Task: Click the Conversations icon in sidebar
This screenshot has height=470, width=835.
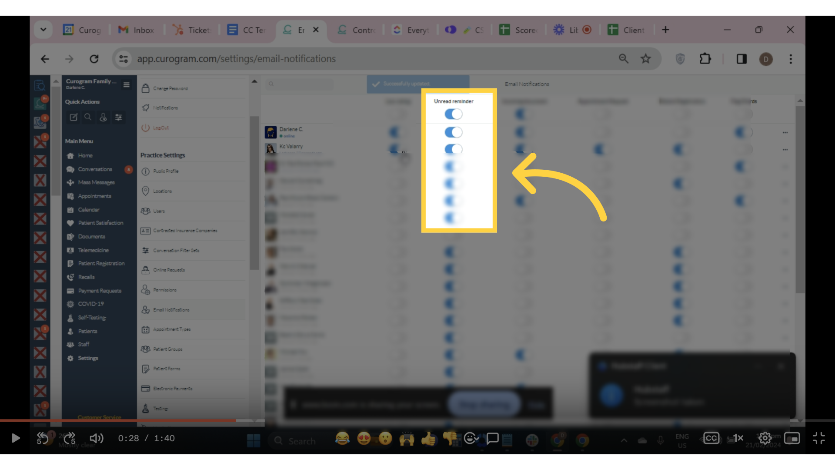Action: click(70, 169)
